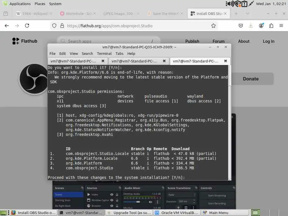Open the tracking protection shield icon
This screenshot has width=288, height=216.
pyautogui.click(x=54, y=26)
